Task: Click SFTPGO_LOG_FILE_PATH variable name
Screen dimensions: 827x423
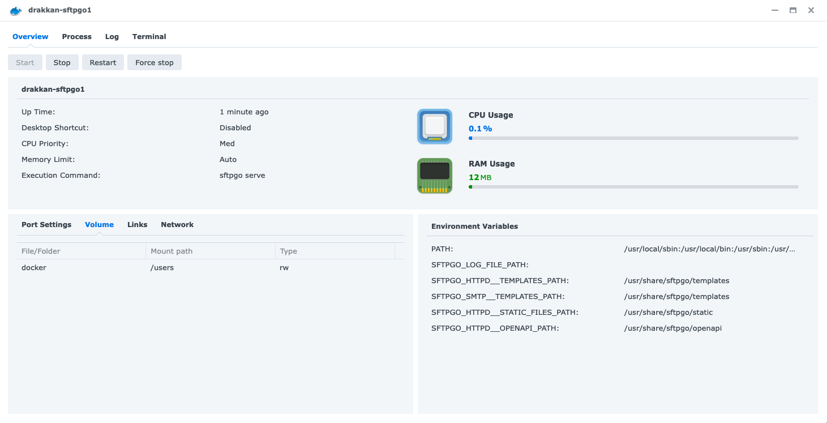Action: (x=480, y=264)
